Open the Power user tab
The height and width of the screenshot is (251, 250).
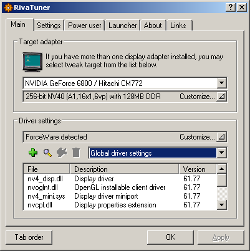(85, 26)
